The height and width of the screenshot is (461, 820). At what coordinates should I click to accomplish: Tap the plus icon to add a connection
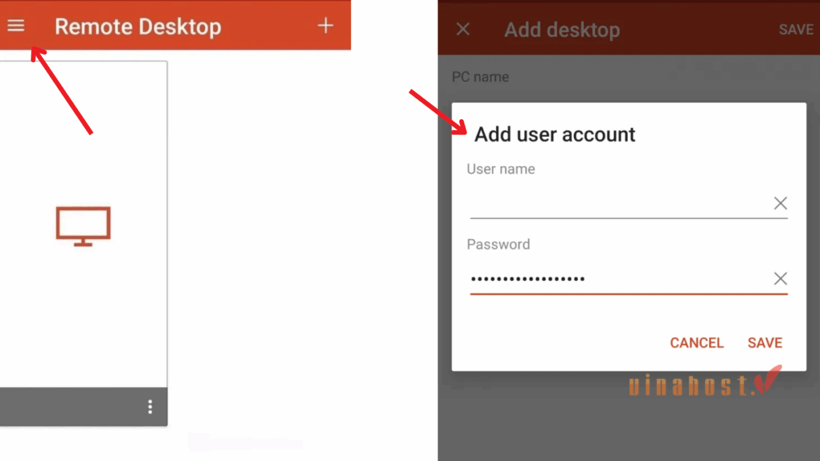325,26
